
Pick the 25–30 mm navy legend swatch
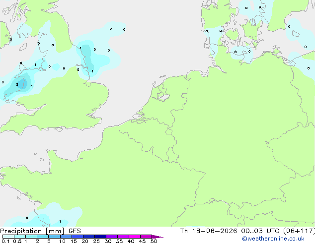(x=100, y=237)
